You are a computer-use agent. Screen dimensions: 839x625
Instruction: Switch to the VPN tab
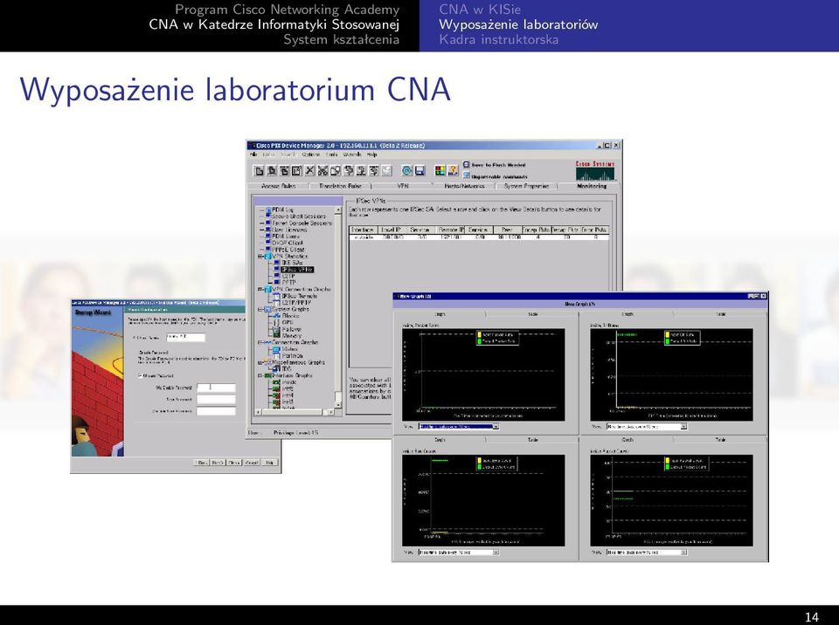click(402, 186)
